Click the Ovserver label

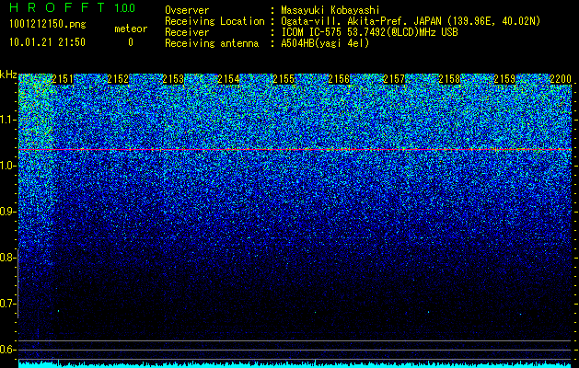pos(187,10)
